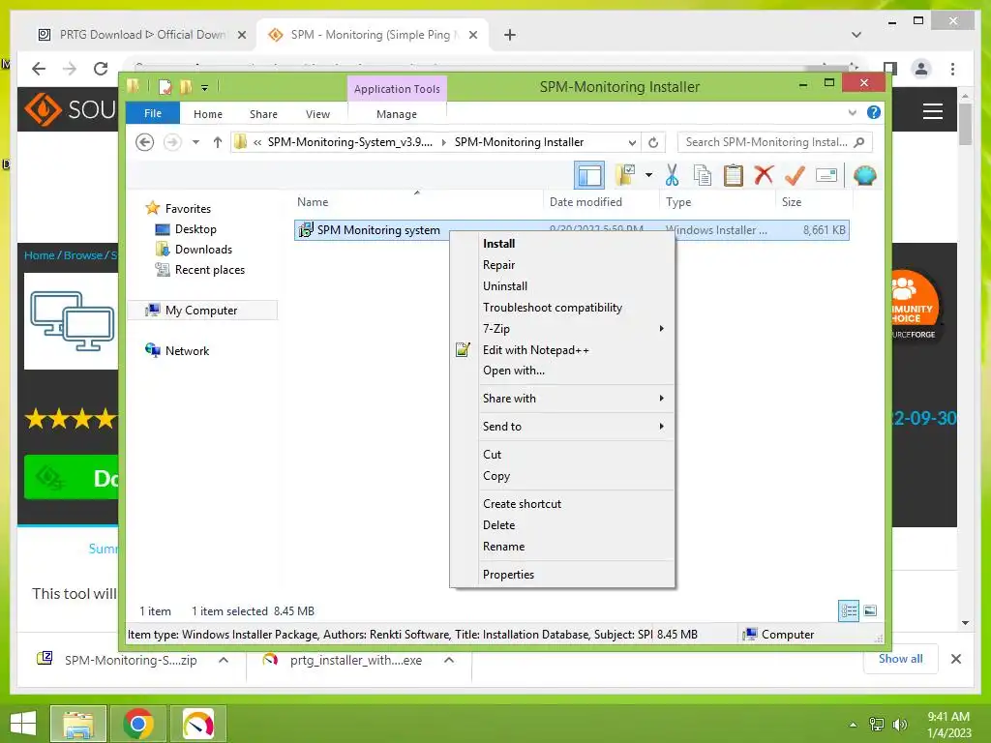
Task: Open SPM-Monitoring zip download options chevron
Action: pos(224,660)
